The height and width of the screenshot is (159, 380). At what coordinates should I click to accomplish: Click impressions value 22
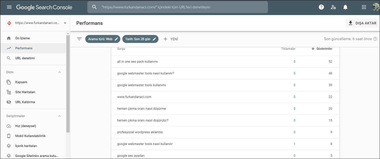point(330,97)
